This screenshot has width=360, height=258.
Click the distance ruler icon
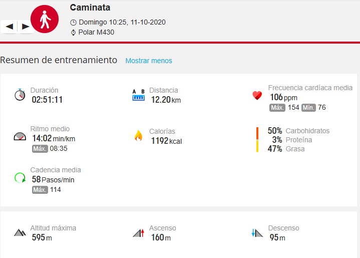tap(138, 95)
